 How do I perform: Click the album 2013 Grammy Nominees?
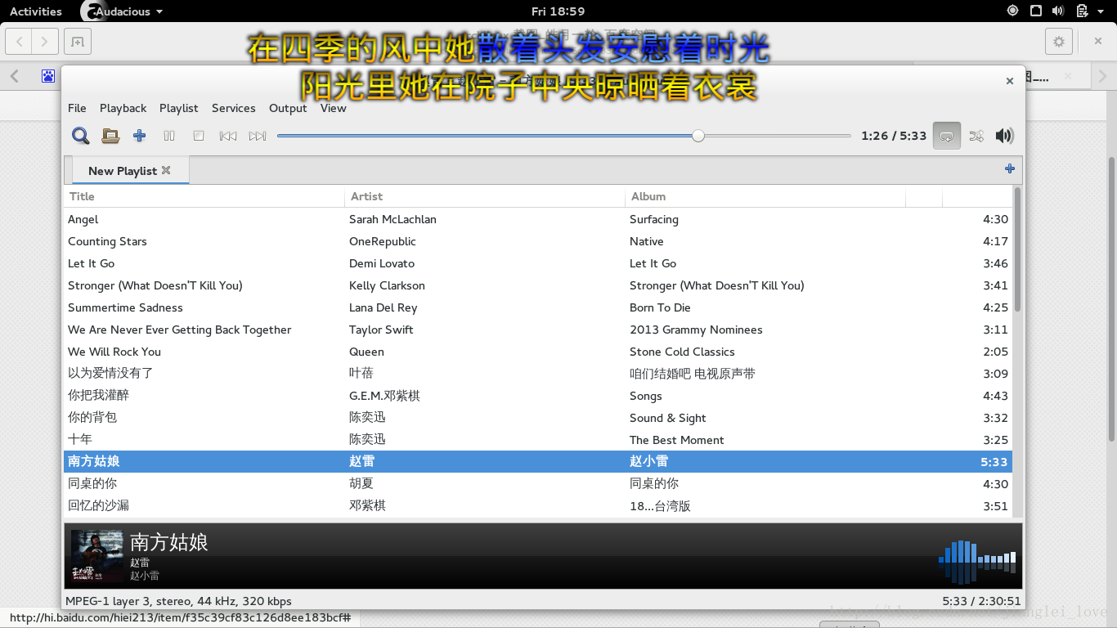click(x=696, y=330)
